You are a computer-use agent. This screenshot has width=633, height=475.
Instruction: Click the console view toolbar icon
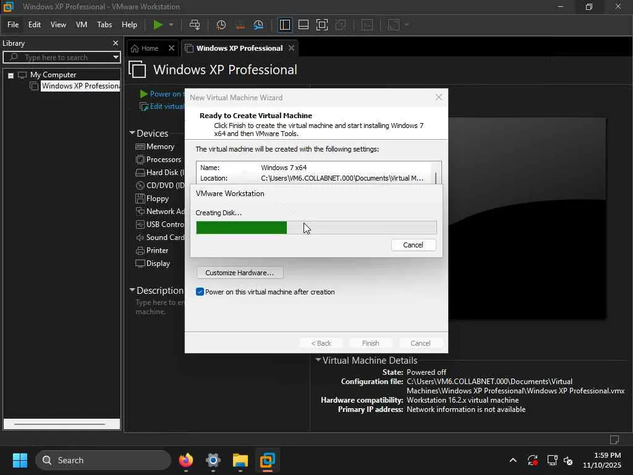[367, 25]
